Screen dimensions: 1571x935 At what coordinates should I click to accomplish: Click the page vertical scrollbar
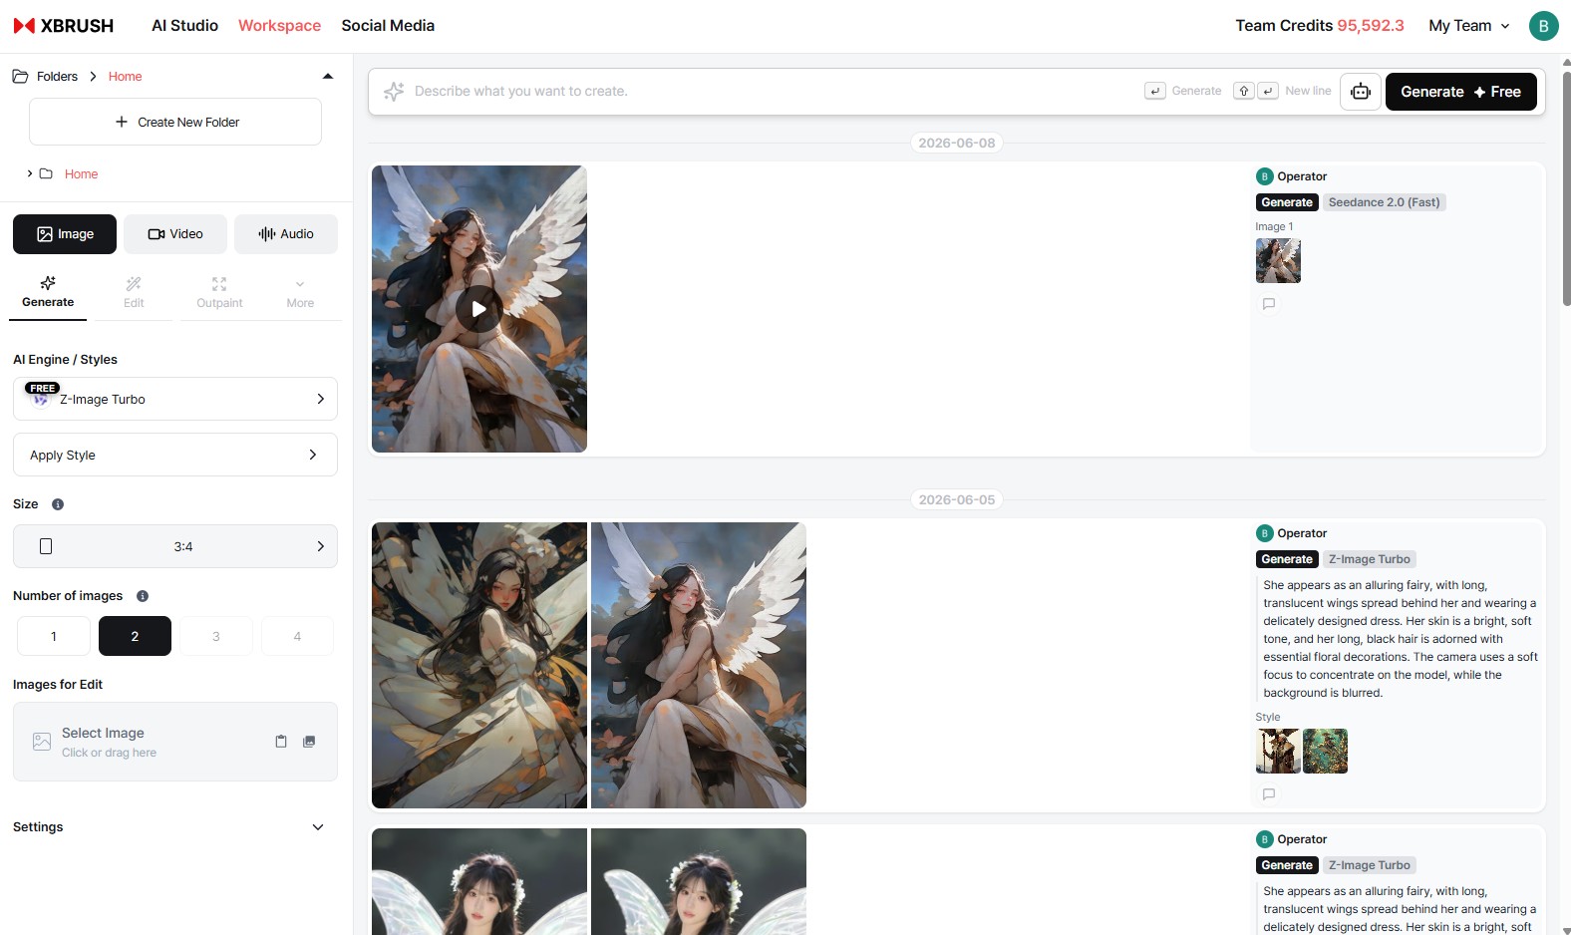click(x=1566, y=189)
